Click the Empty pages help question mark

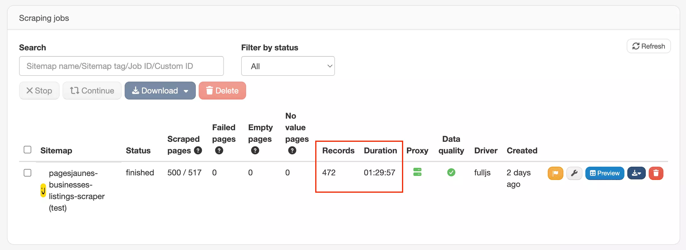pos(255,150)
